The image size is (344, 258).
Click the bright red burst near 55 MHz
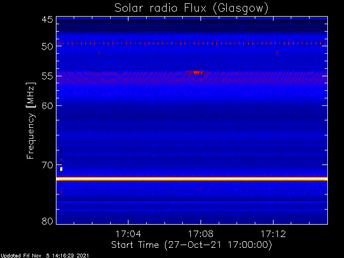(197, 73)
